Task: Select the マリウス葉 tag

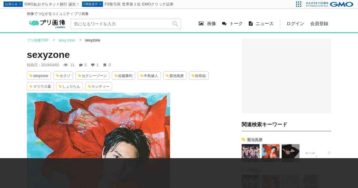Action: pyautogui.click(x=40, y=86)
